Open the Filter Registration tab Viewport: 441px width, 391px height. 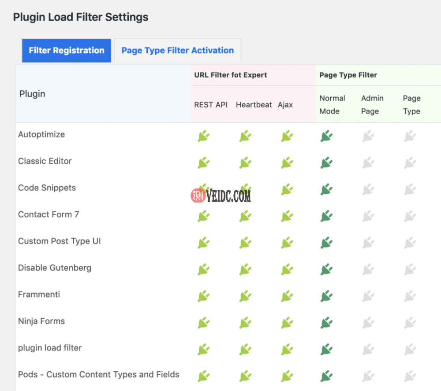pos(66,50)
